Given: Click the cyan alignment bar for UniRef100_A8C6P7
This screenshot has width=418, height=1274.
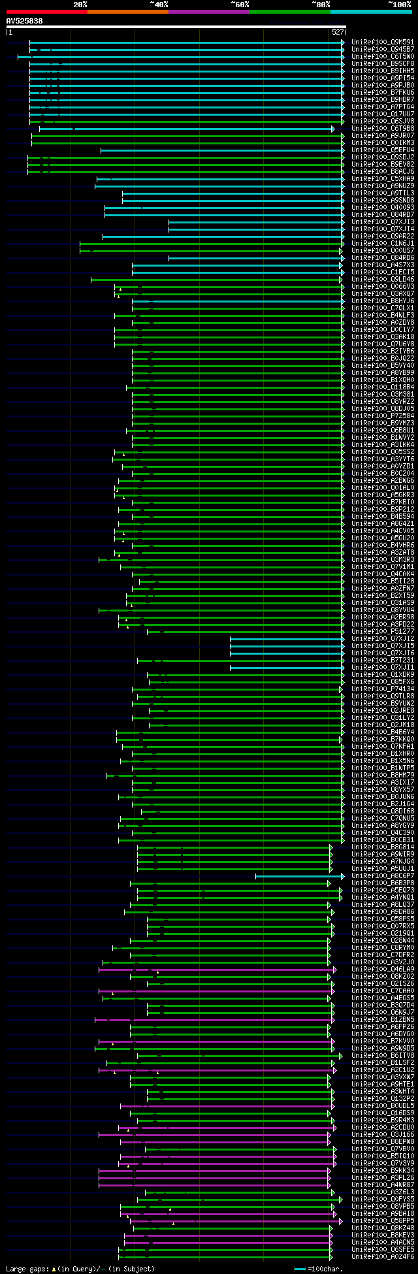Looking at the screenshot, I should click(299, 875).
